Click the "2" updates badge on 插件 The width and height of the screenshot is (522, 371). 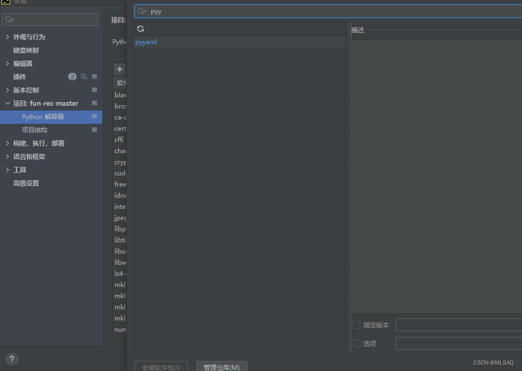[x=72, y=76]
